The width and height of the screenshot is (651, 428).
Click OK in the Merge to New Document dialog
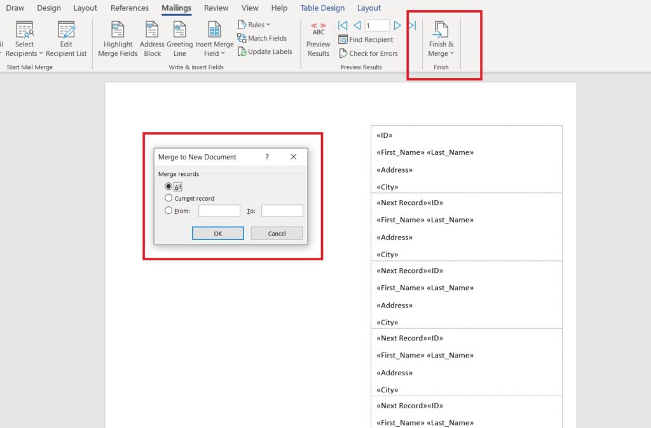click(x=217, y=233)
